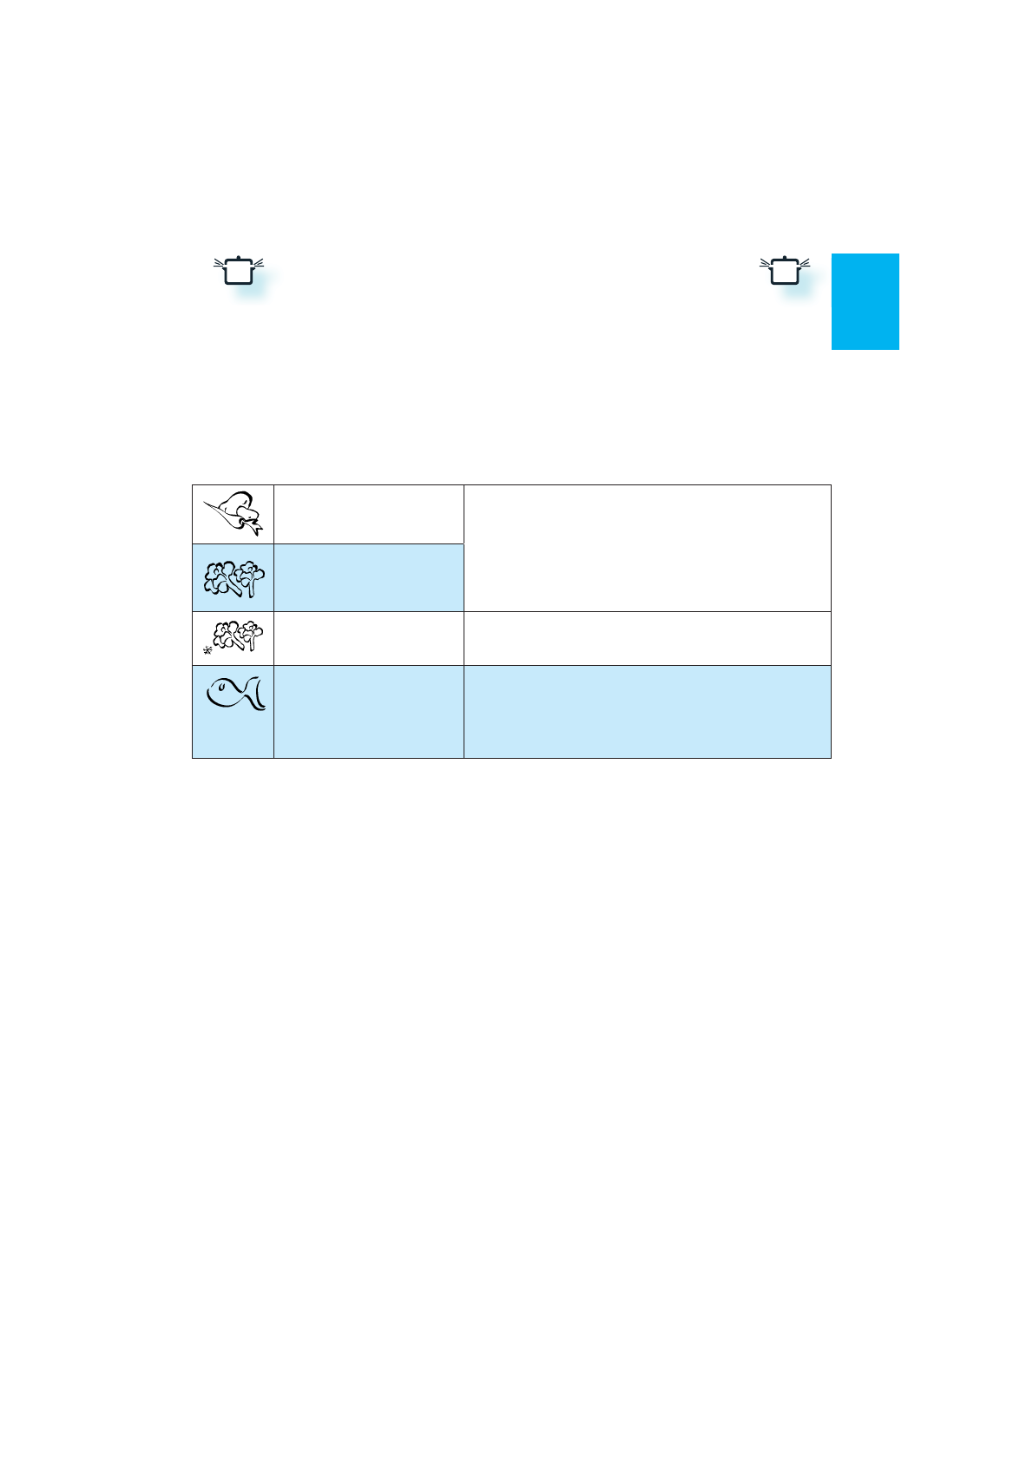Viewport: 1033px width, 1462px height.
Task: Click the middle cell beside frozen broccoli icon
Action: tap(368, 638)
